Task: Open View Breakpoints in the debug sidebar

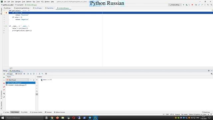Action: click(x=4, y=87)
